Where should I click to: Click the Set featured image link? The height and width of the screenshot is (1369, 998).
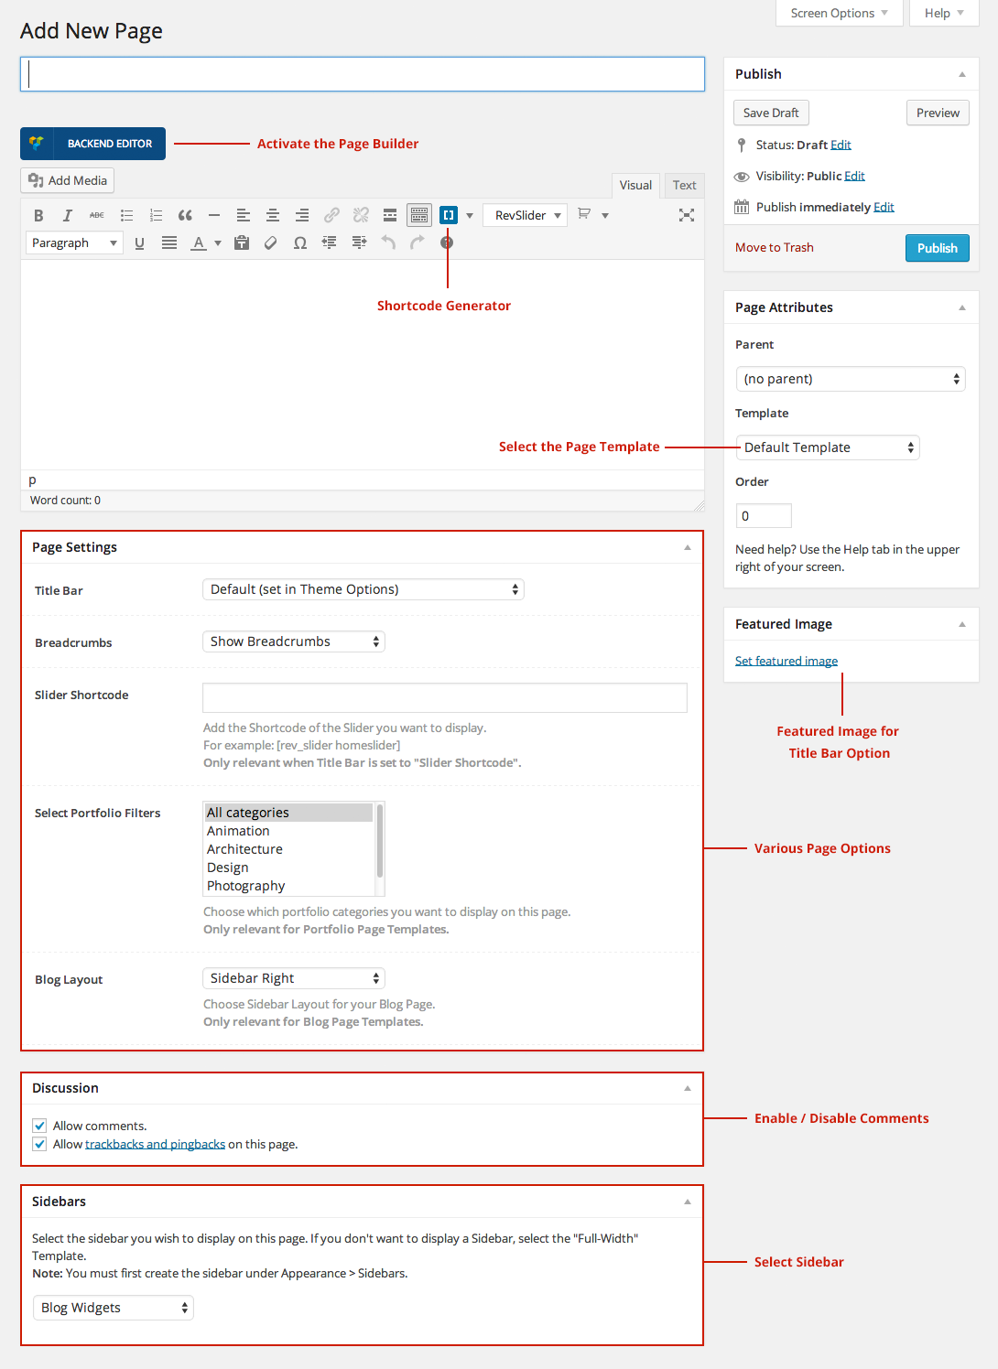click(786, 661)
